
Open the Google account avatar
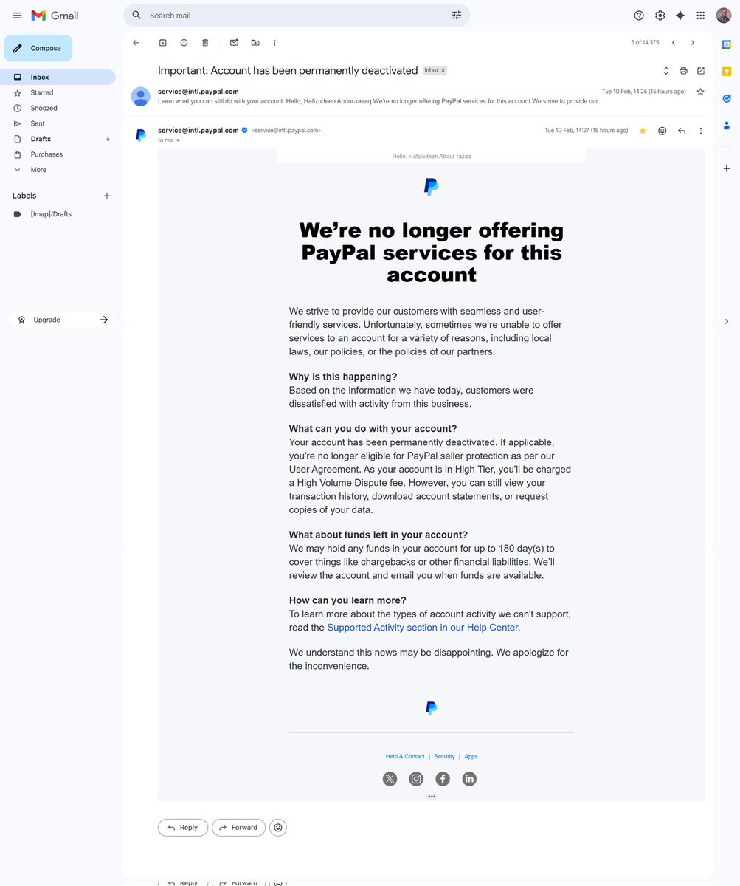(x=723, y=16)
